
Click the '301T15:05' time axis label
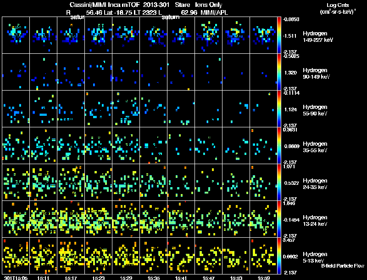(x=16, y=278)
